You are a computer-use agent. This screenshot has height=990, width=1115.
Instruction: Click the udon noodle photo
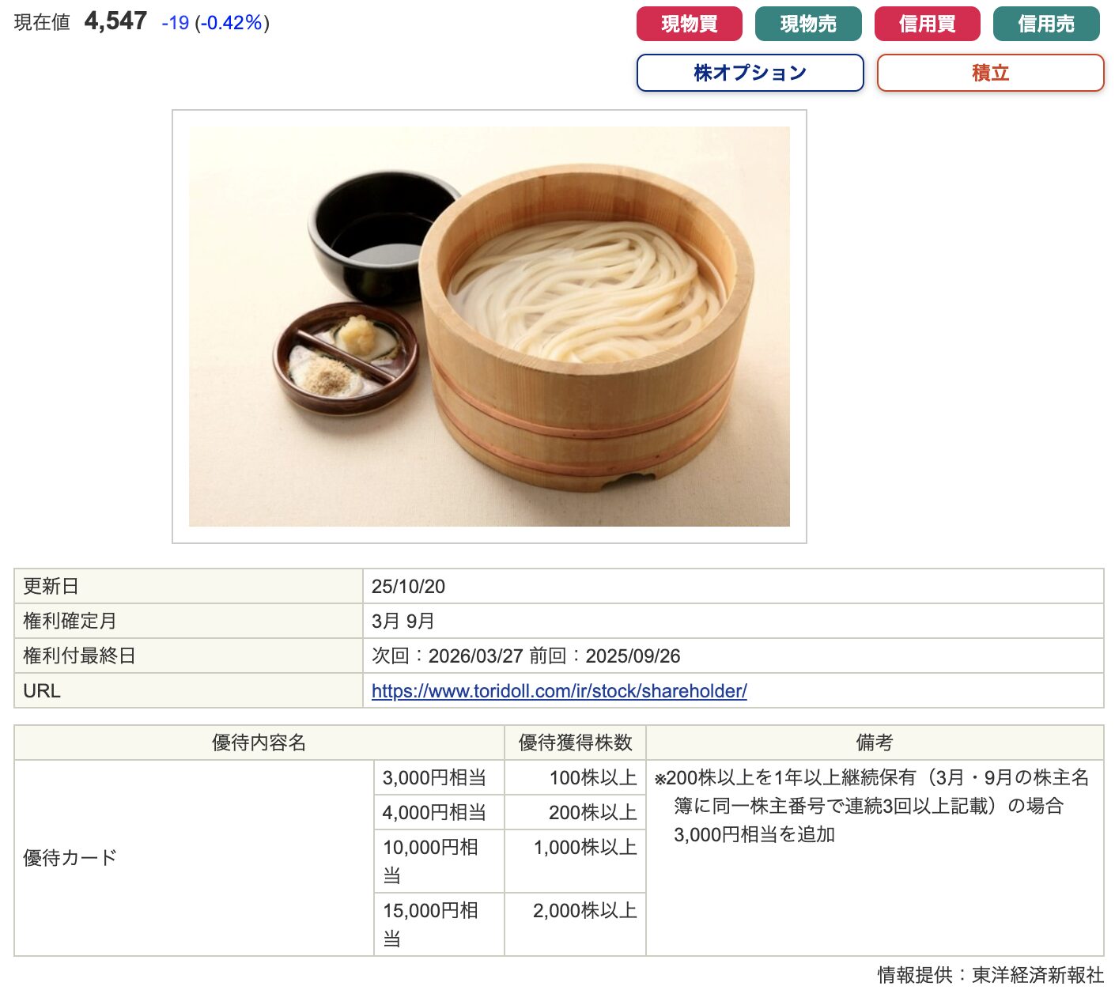(x=489, y=327)
